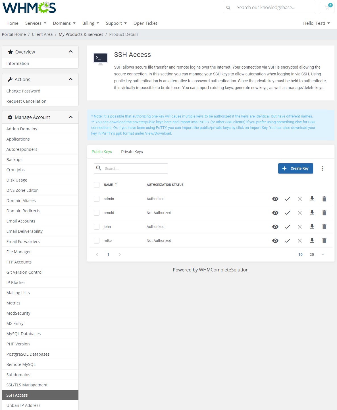The width and height of the screenshot is (337, 410).
Task: Switch to the Private Keys tab
Action: click(x=132, y=152)
